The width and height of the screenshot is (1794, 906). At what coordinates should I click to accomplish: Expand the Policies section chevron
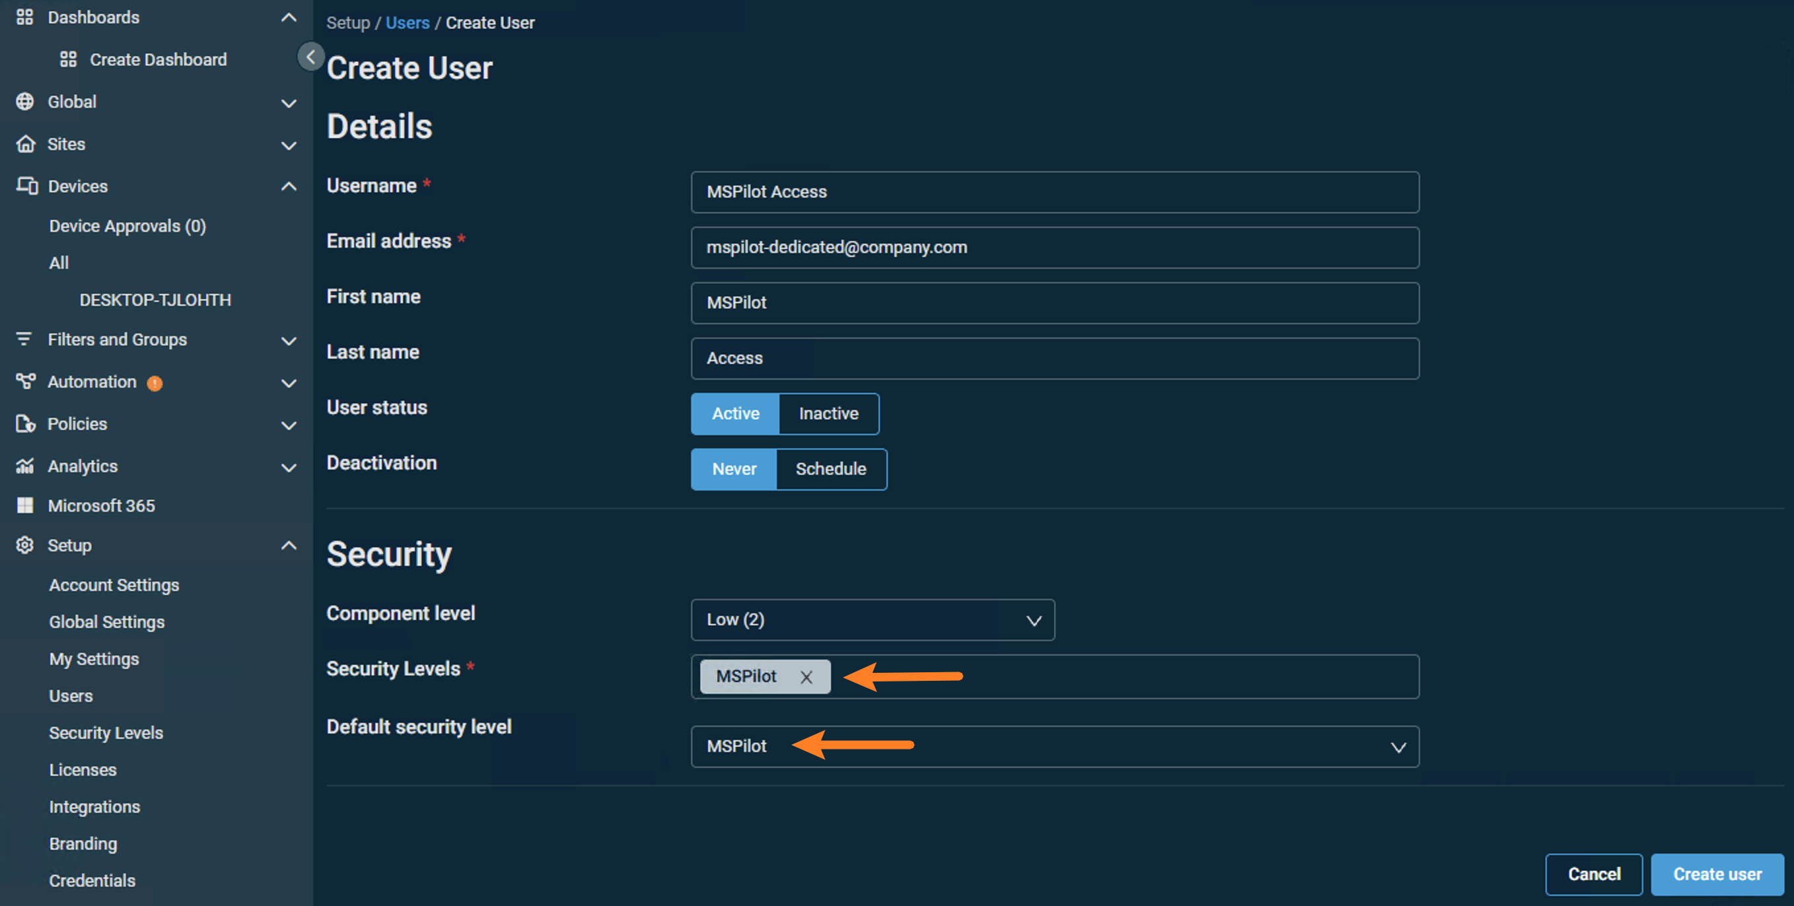click(x=288, y=425)
